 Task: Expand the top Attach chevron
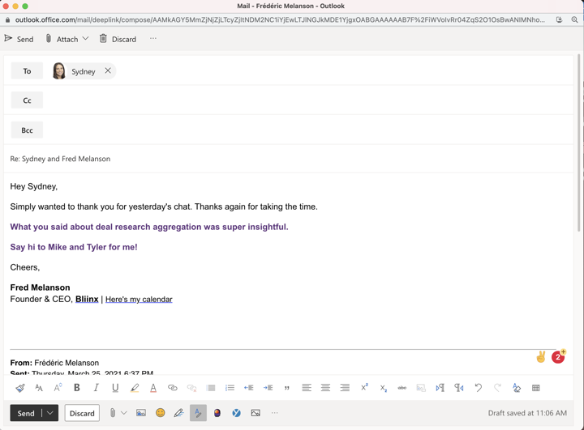85,39
